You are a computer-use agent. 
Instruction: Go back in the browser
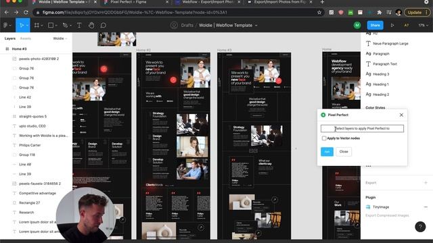[7, 12]
